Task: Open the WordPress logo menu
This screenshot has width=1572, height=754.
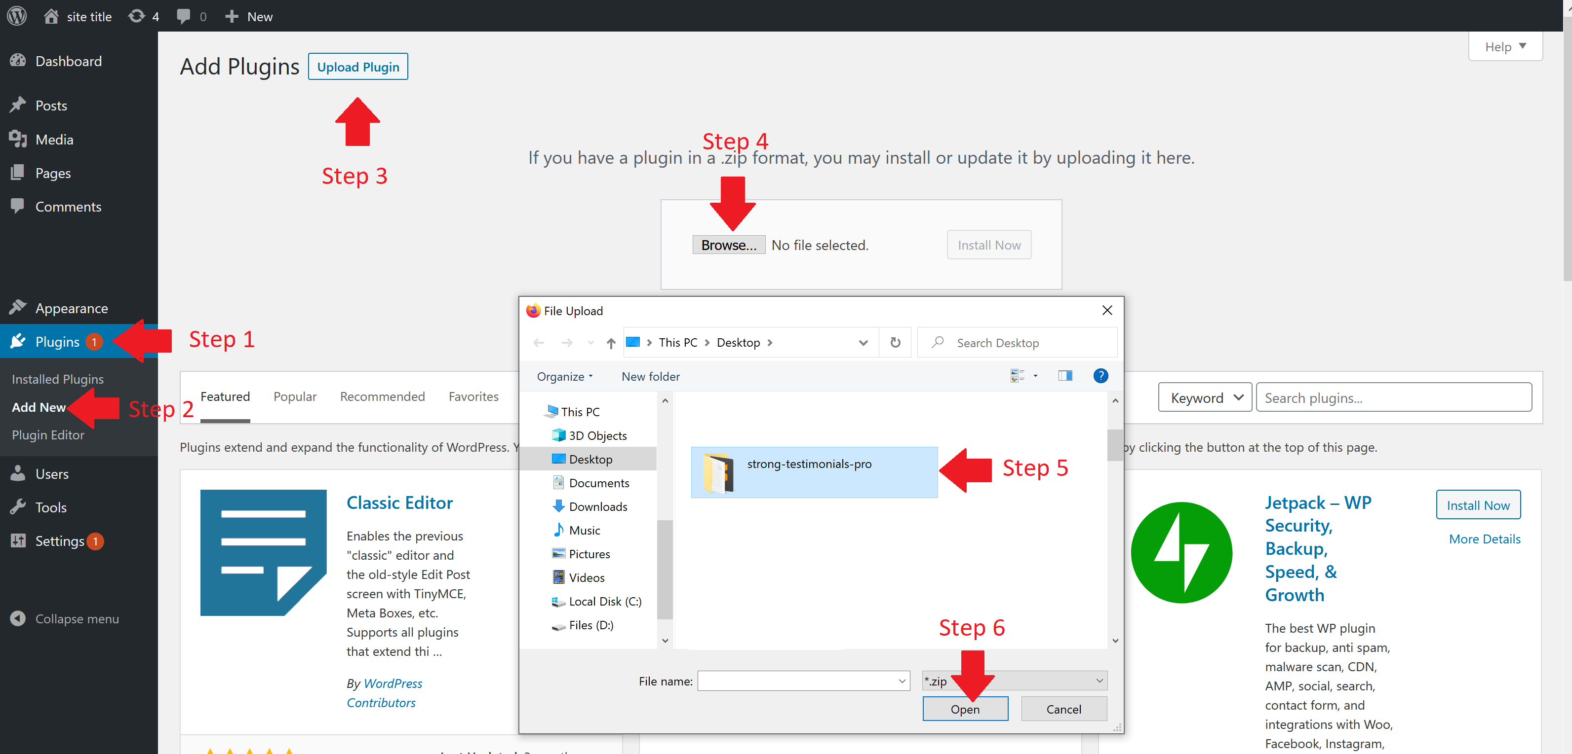Action: click(16, 16)
